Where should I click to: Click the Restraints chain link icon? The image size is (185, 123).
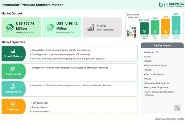click(x=13, y=104)
